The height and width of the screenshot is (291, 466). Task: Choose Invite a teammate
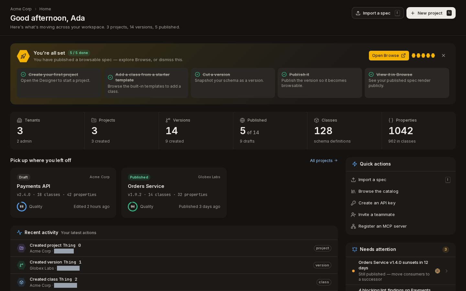tap(401, 215)
